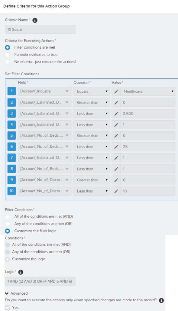The height and width of the screenshot is (311, 178).
Task: Open the Healthcare value dropdown
Action: [x=148, y=91]
